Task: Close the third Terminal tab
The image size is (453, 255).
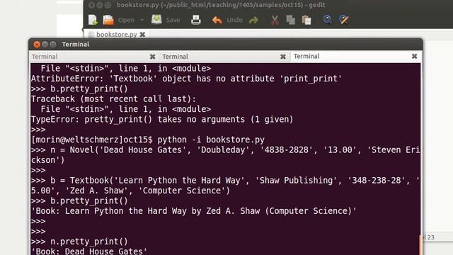Action: tap(414, 57)
